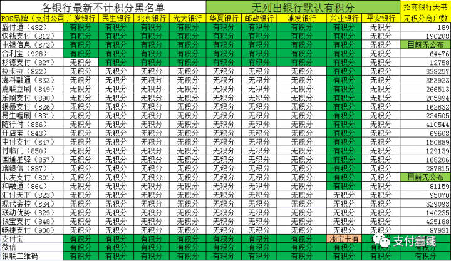Image resolution: width=451 pixels, height=261 pixels.
Task: Select the row label 汇付天下（823）
Action: pyautogui.click(x=32, y=195)
